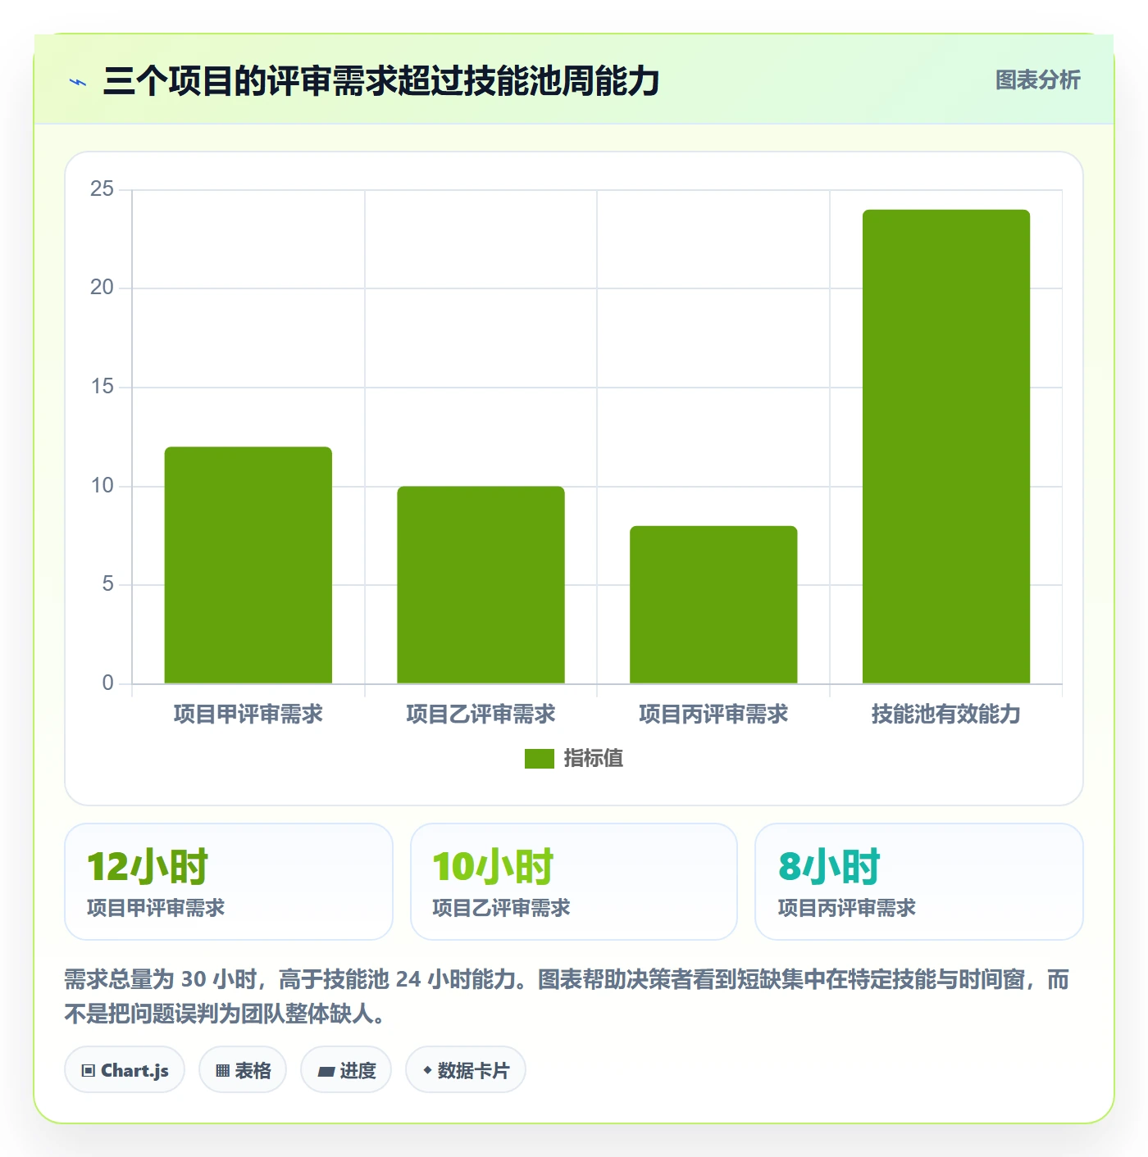The image size is (1148, 1157).
Task: Click the y-axis value 20
Action: click(102, 288)
